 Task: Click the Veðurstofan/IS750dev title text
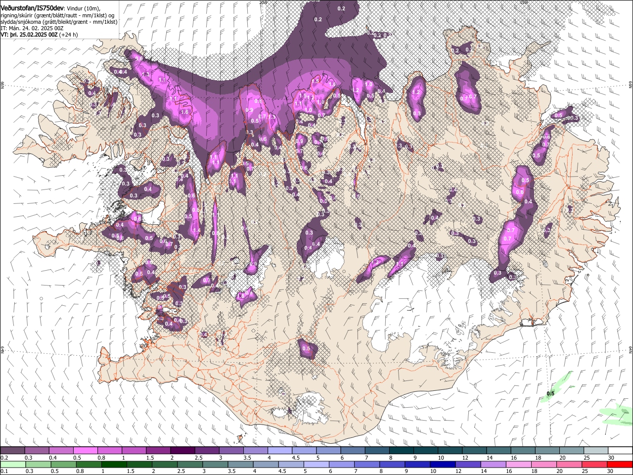click(x=32, y=8)
